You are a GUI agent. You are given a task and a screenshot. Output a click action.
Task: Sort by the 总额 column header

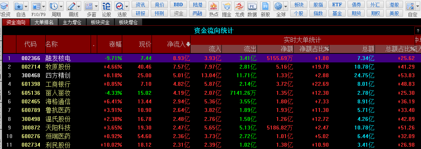click(x=368, y=49)
